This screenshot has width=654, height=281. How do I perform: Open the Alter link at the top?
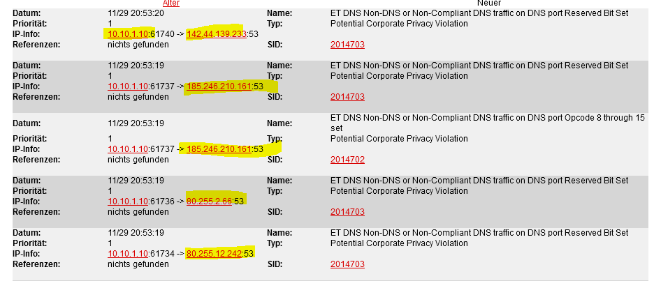(x=171, y=3)
